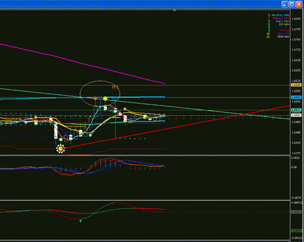Click the white current price tag on the axis
The height and width of the screenshot is (242, 304).
[x=296, y=115]
